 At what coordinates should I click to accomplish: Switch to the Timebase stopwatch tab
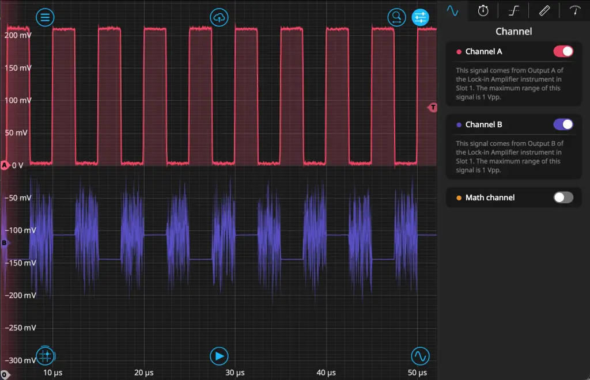483,10
